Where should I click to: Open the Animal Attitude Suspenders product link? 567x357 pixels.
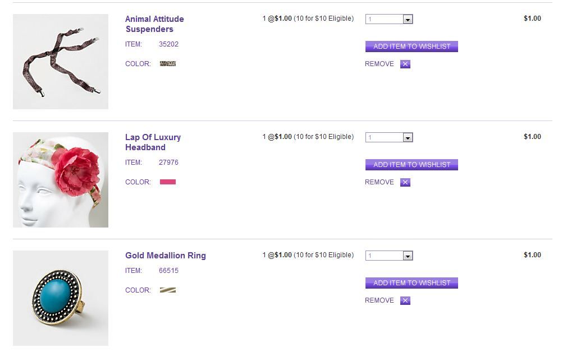tap(154, 24)
